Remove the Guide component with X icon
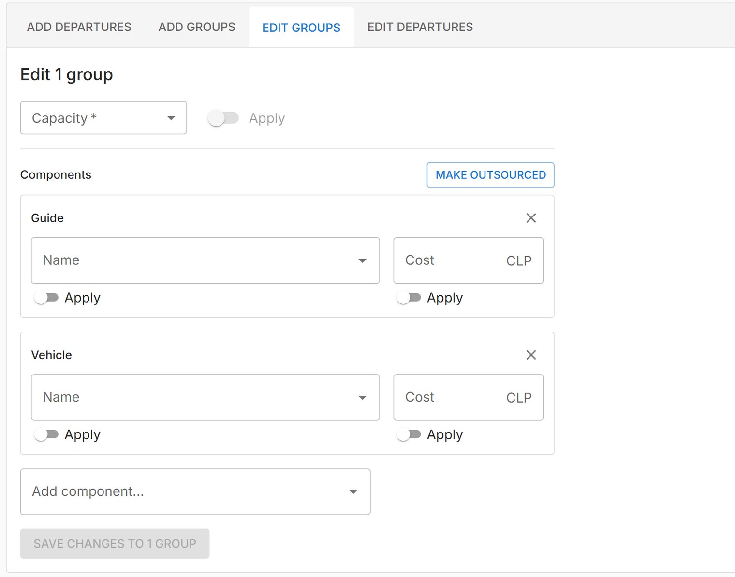The width and height of the screenshot is (735, 577). [x=531, y=218]
